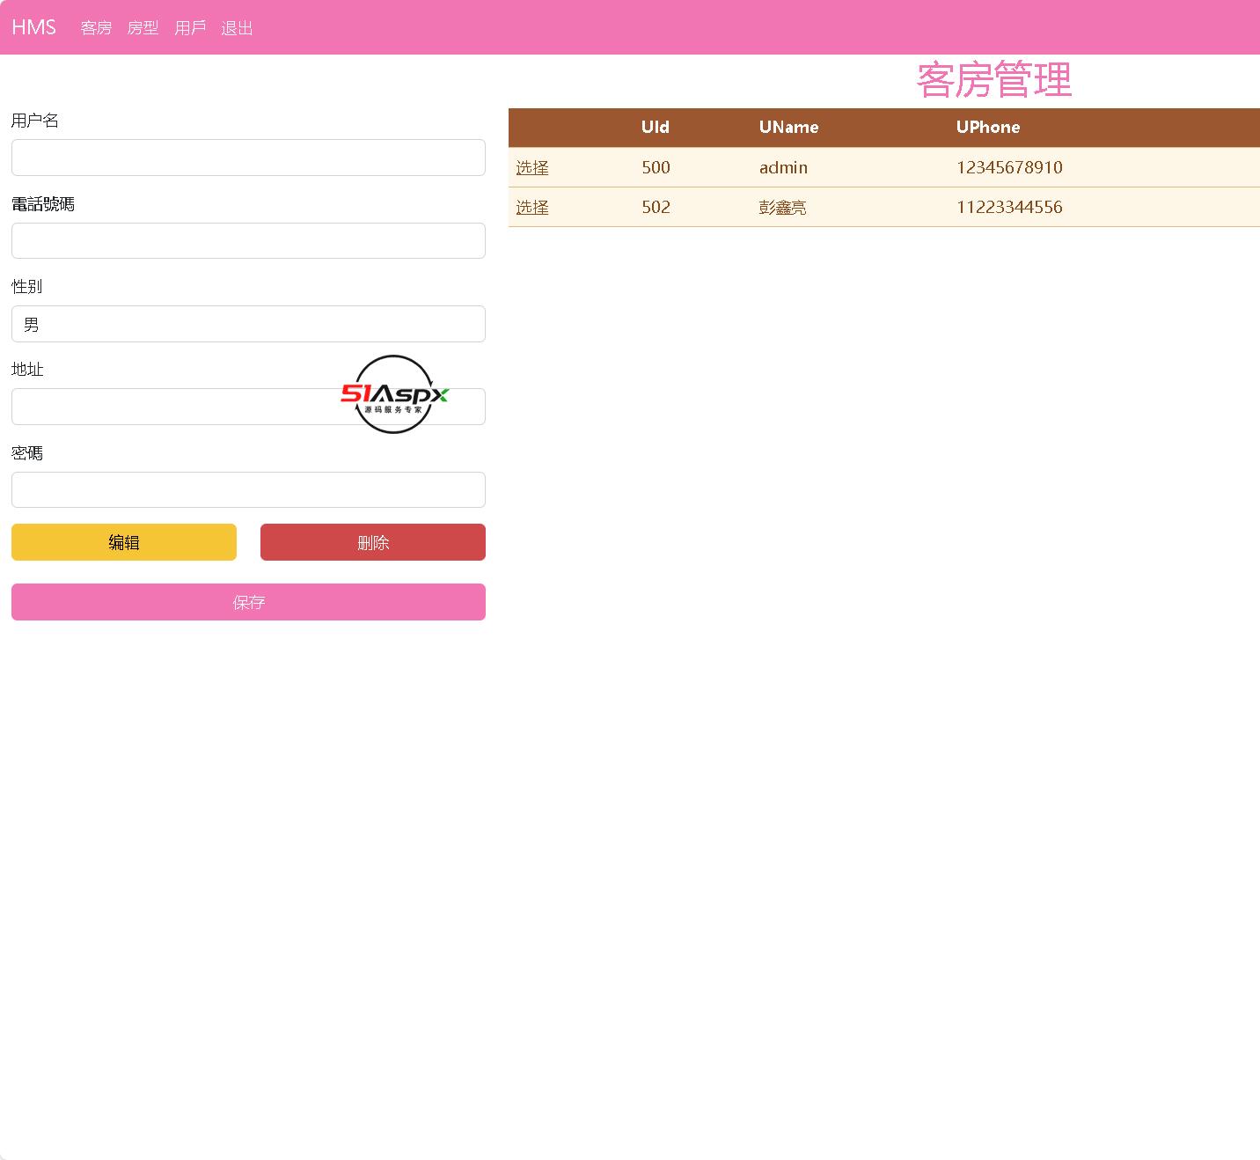Click the 性别 field label
The height and width of the screenshot is (1160, 1260).
(x=27, y=287)
